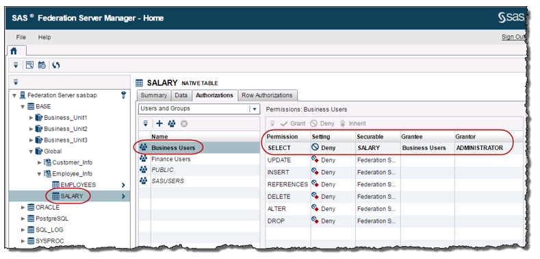Expand the Customer_Info schema node
This screenshot has height=259, width=540.
pyautogui.click(x=40, y=162)
